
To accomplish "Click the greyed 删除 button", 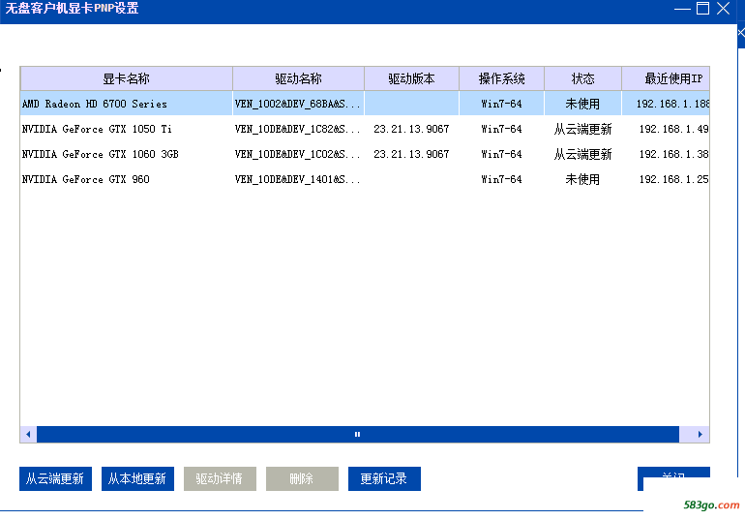I will (x=302, y=478).
